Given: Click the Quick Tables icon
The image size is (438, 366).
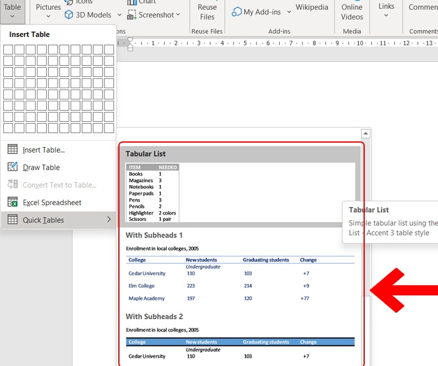Looking at the screenshot, I should [x=13, y=220].
